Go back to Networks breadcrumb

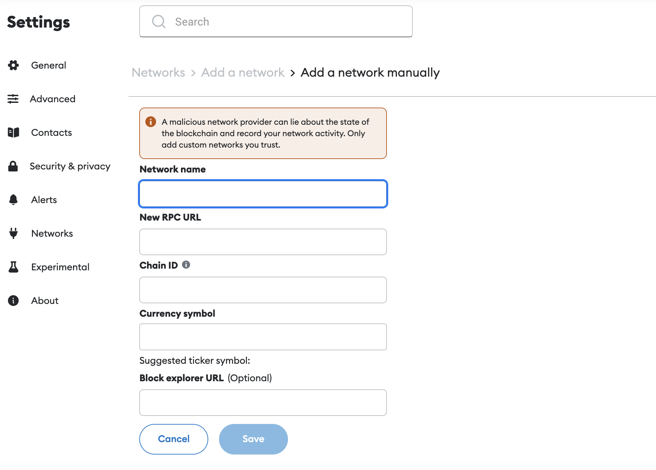[x=158, y=72]
